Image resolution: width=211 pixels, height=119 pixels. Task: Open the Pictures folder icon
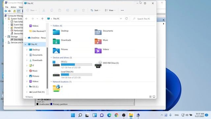56,51
